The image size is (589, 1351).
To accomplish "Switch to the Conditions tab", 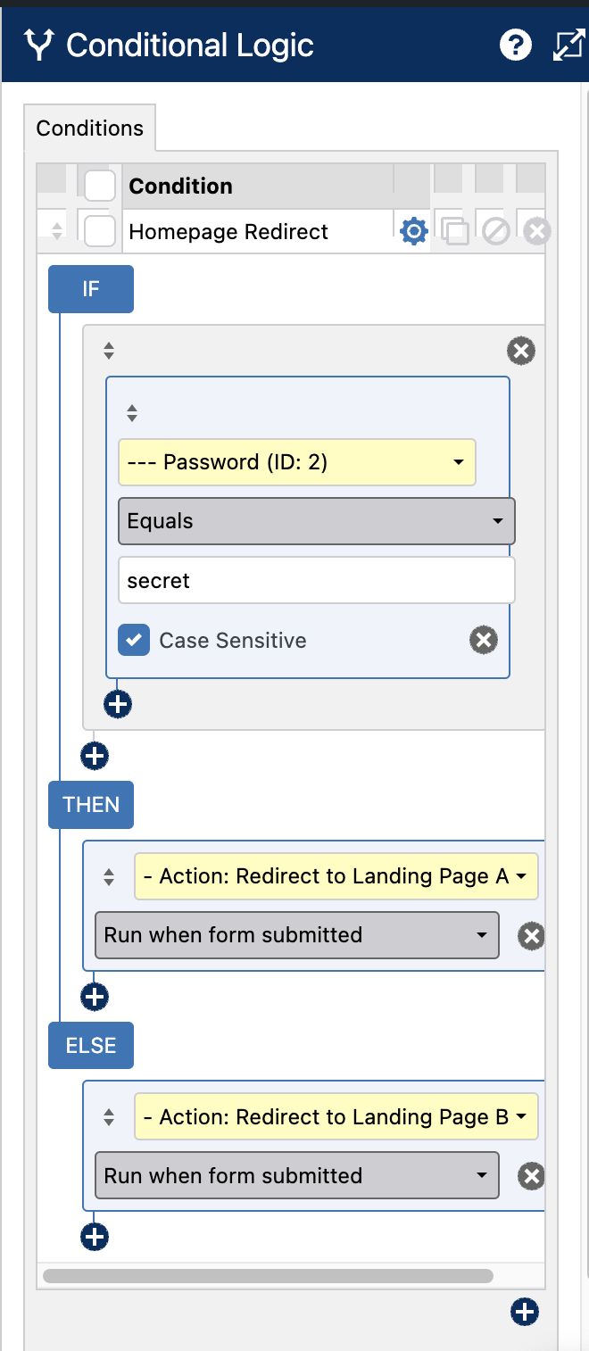I will (x=89, y=128).
